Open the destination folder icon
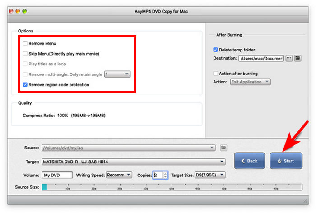316x213 pixels. point(297,58)
